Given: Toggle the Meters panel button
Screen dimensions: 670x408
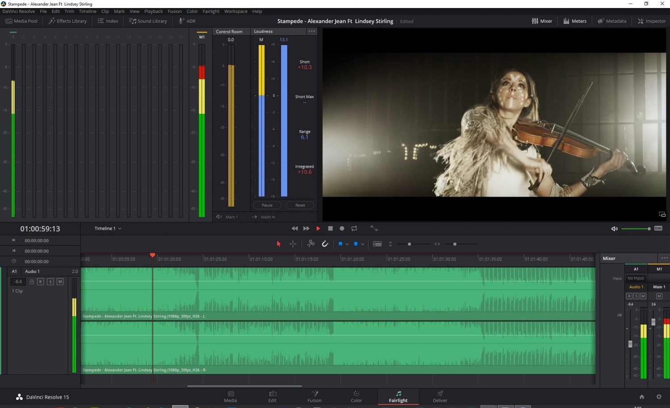Looking at the screenshot, I should 575,21.
